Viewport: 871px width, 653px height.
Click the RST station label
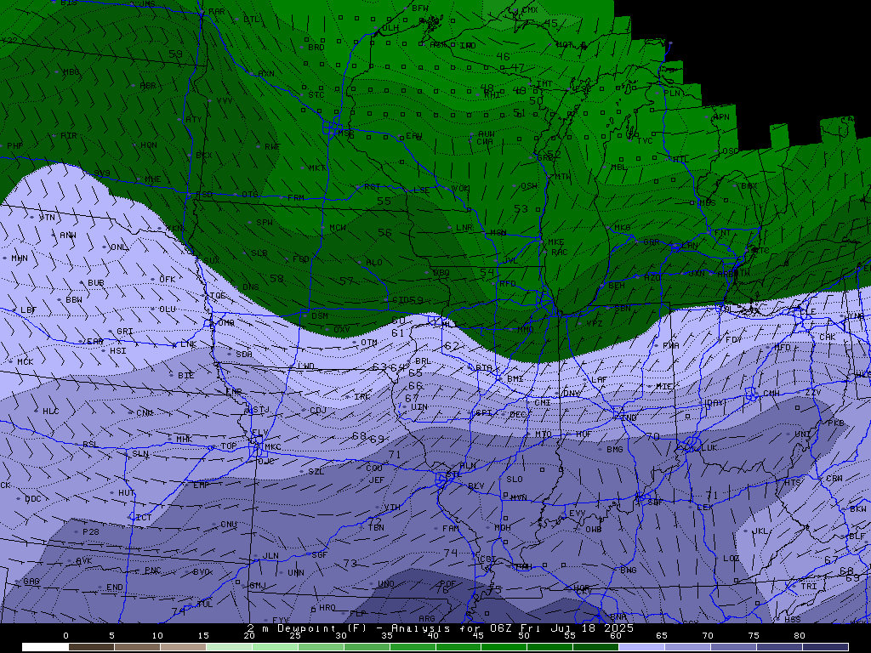(373, 187)
